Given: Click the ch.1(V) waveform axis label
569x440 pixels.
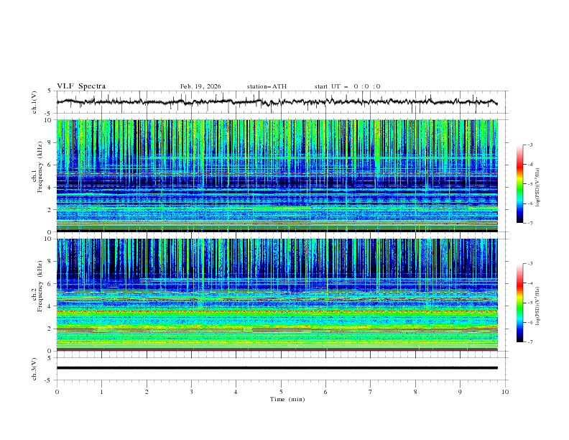Looking at the screenshot, I should 35,102.
